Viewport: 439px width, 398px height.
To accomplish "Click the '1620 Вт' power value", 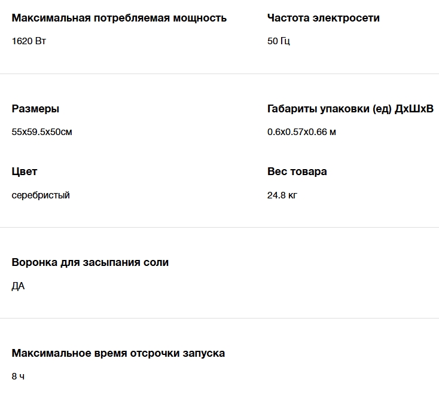I will (29, 41).
